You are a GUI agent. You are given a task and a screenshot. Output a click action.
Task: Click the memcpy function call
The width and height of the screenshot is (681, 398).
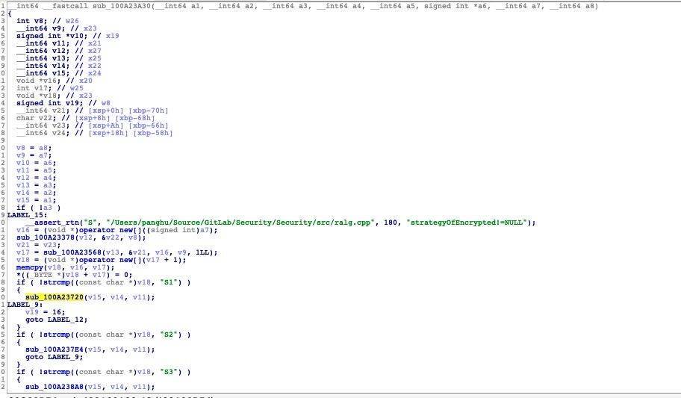tap(30, 267)
